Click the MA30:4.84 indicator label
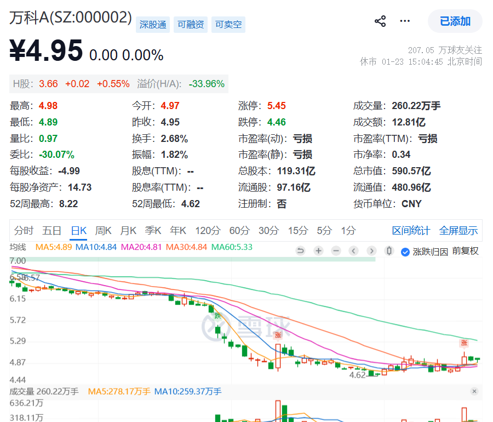The image size is (493, 422). 186,247
